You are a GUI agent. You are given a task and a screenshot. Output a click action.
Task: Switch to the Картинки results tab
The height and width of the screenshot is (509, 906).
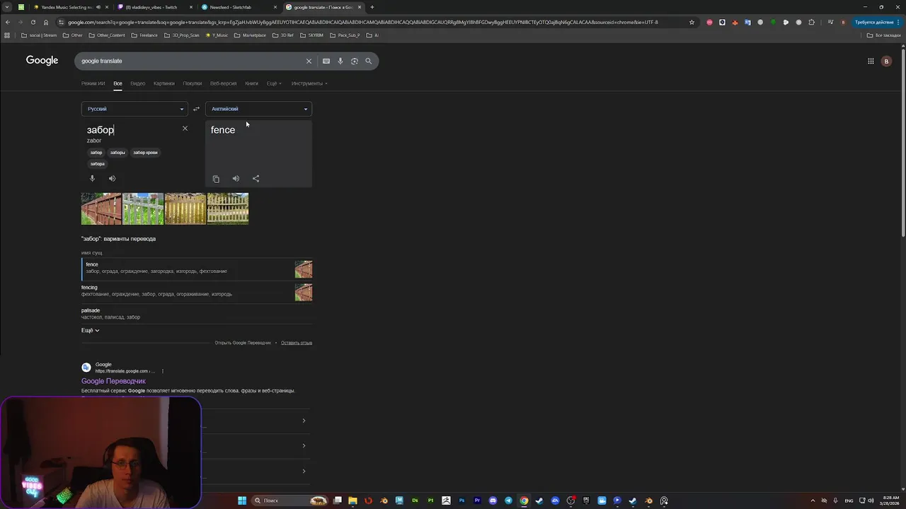point(164,83)
